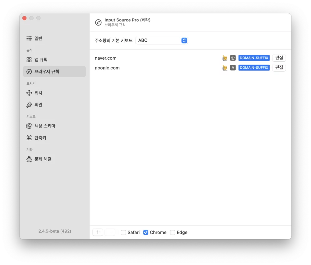Screen dimensions: 311x265
Task: Click the 한 input source badge for naver.com
Action: (233, 58)
